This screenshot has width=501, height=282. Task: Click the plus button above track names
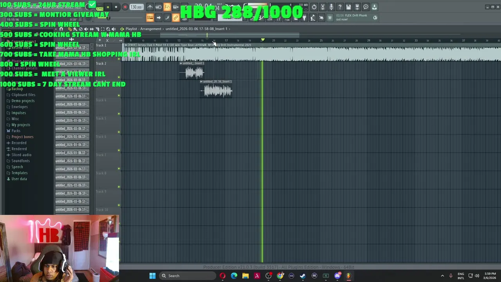coord(100,40)
